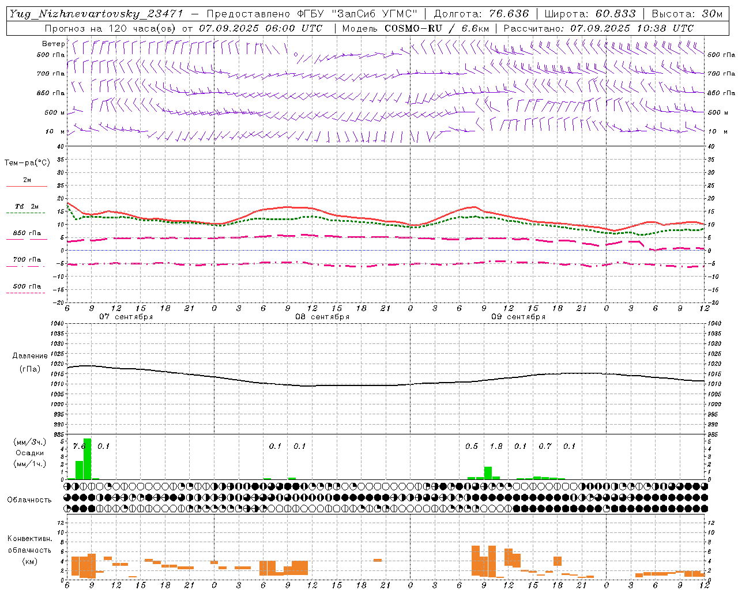This screenshot has height=590, width=738.
Task: Click the Широта: 60.833 value
Action: 590,14
